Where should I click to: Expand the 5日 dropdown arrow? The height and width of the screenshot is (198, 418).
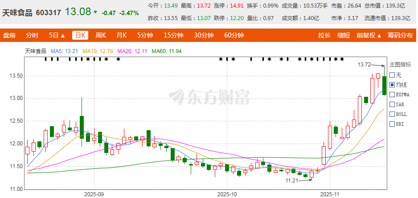(x=57, y=36)
